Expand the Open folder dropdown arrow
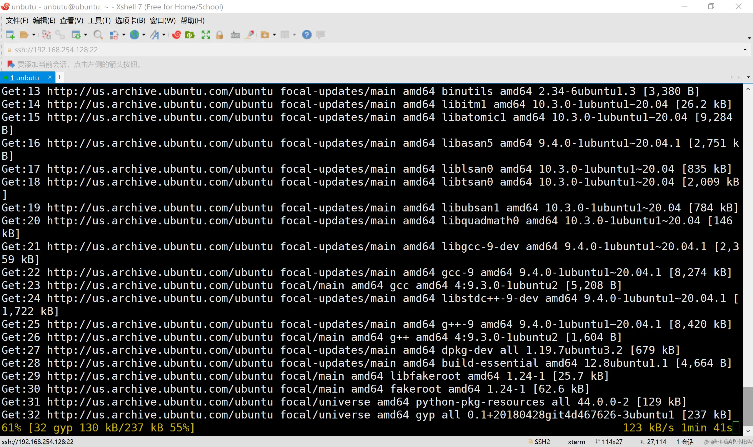753x447 pixels. point(34,35)
